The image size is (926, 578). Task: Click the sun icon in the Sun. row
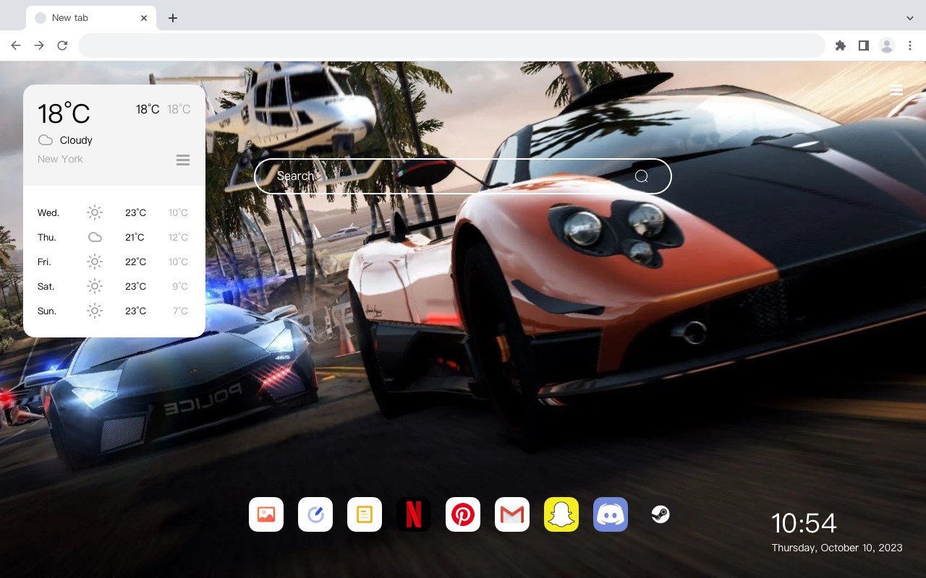tap(95, 311)
